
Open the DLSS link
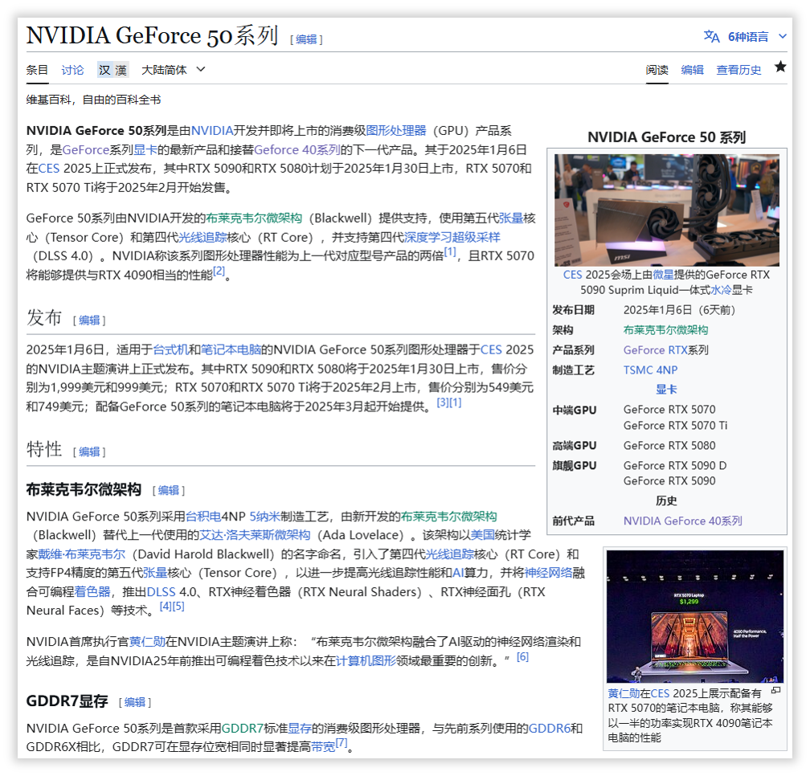pos(162,592)
